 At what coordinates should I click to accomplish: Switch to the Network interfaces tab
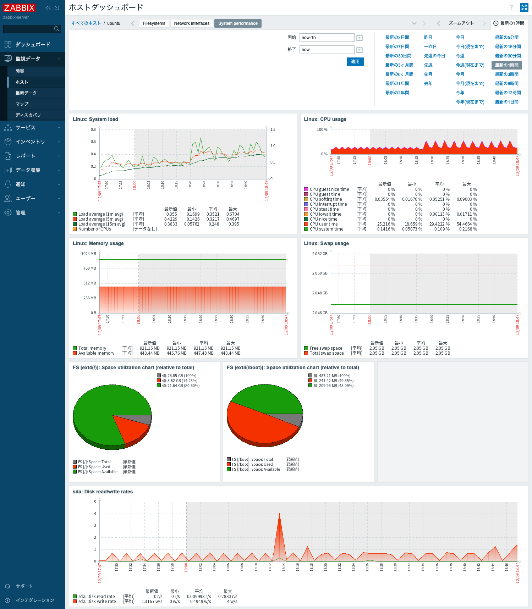[192, 23]
